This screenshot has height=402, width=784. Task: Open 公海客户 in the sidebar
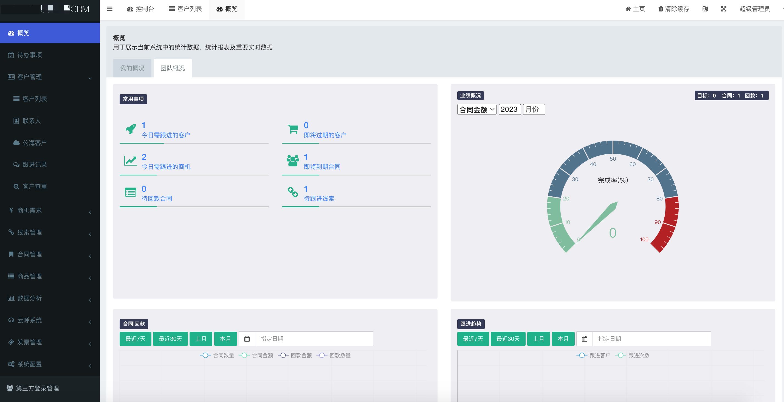[x=50, y=143]
